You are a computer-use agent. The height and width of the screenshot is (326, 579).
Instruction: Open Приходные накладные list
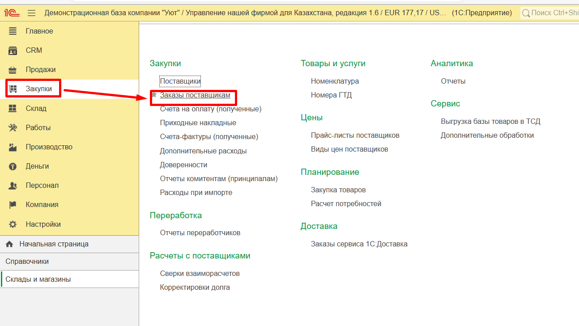click(x=198, y=123)
